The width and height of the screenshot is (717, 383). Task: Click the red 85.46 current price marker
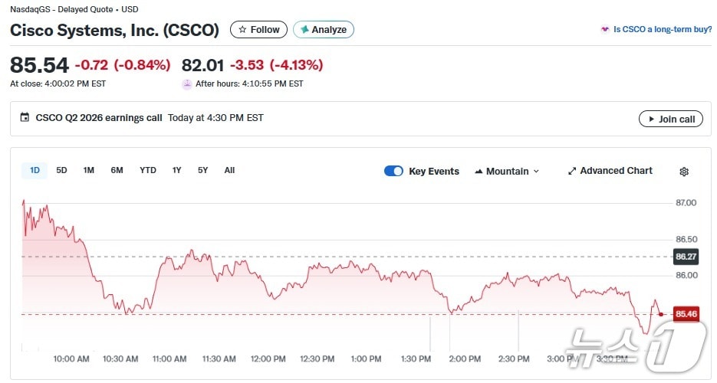686,314
